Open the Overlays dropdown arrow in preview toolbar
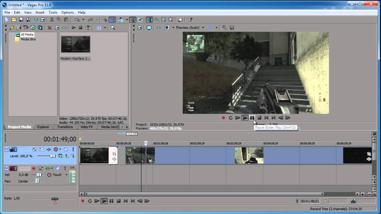The image size is (381, 214). click(216, 28)
